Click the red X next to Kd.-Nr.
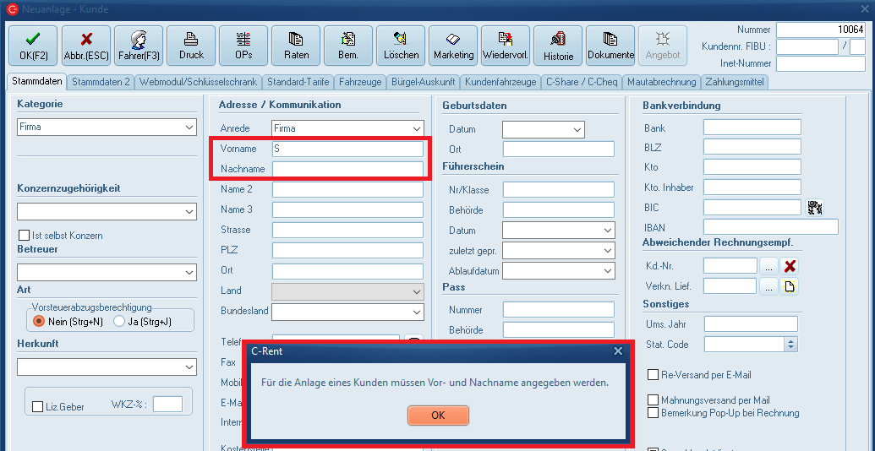The height and width of the screenshot is (451, 875). [x=790, y=266]
